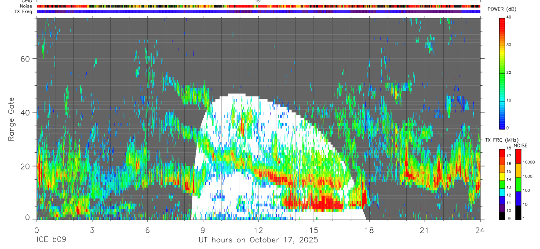Image resolution: width=540 pixels, height=249 pixels.
Task: Select the blue 10–100 noise swatch
Action: pyautogui.click(x=518, y=198)
